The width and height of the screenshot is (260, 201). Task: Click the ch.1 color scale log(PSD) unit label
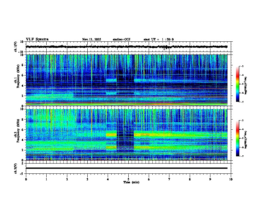[x=246, y=85]
